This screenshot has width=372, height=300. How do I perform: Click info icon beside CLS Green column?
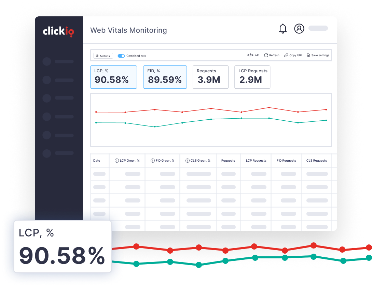click(187, 161)
